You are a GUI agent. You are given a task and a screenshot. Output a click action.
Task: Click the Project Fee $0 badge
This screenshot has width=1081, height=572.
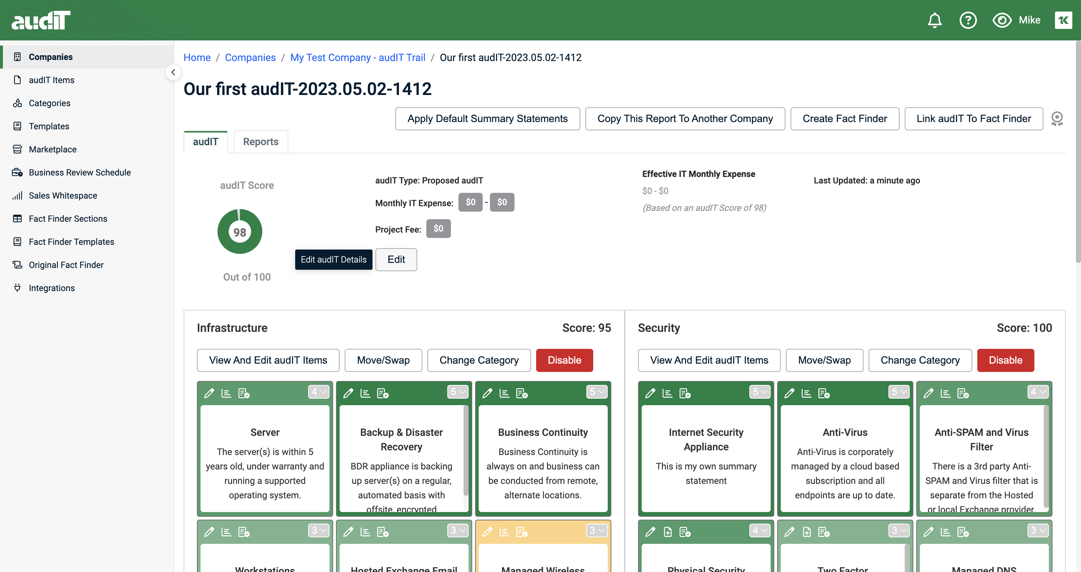(438, 229)
